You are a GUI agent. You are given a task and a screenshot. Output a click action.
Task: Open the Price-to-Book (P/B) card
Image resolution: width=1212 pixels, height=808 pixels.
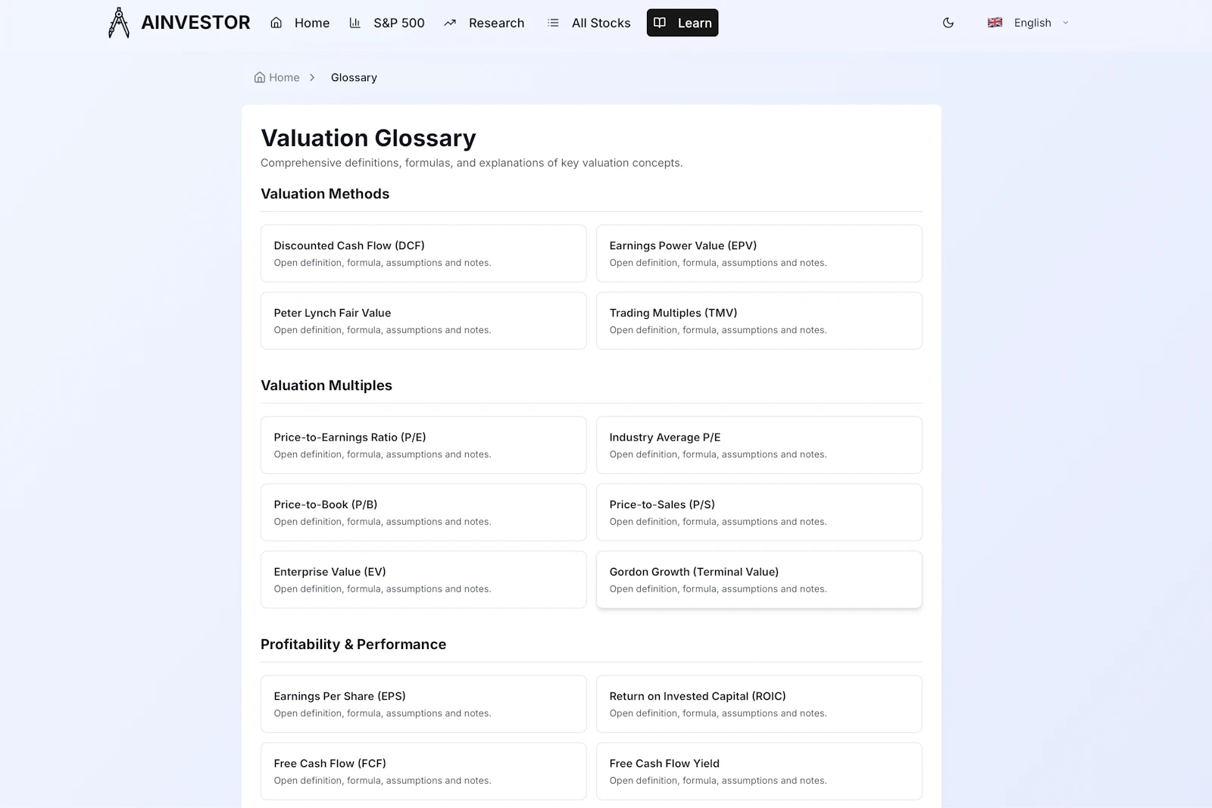(x=423, y=513)
